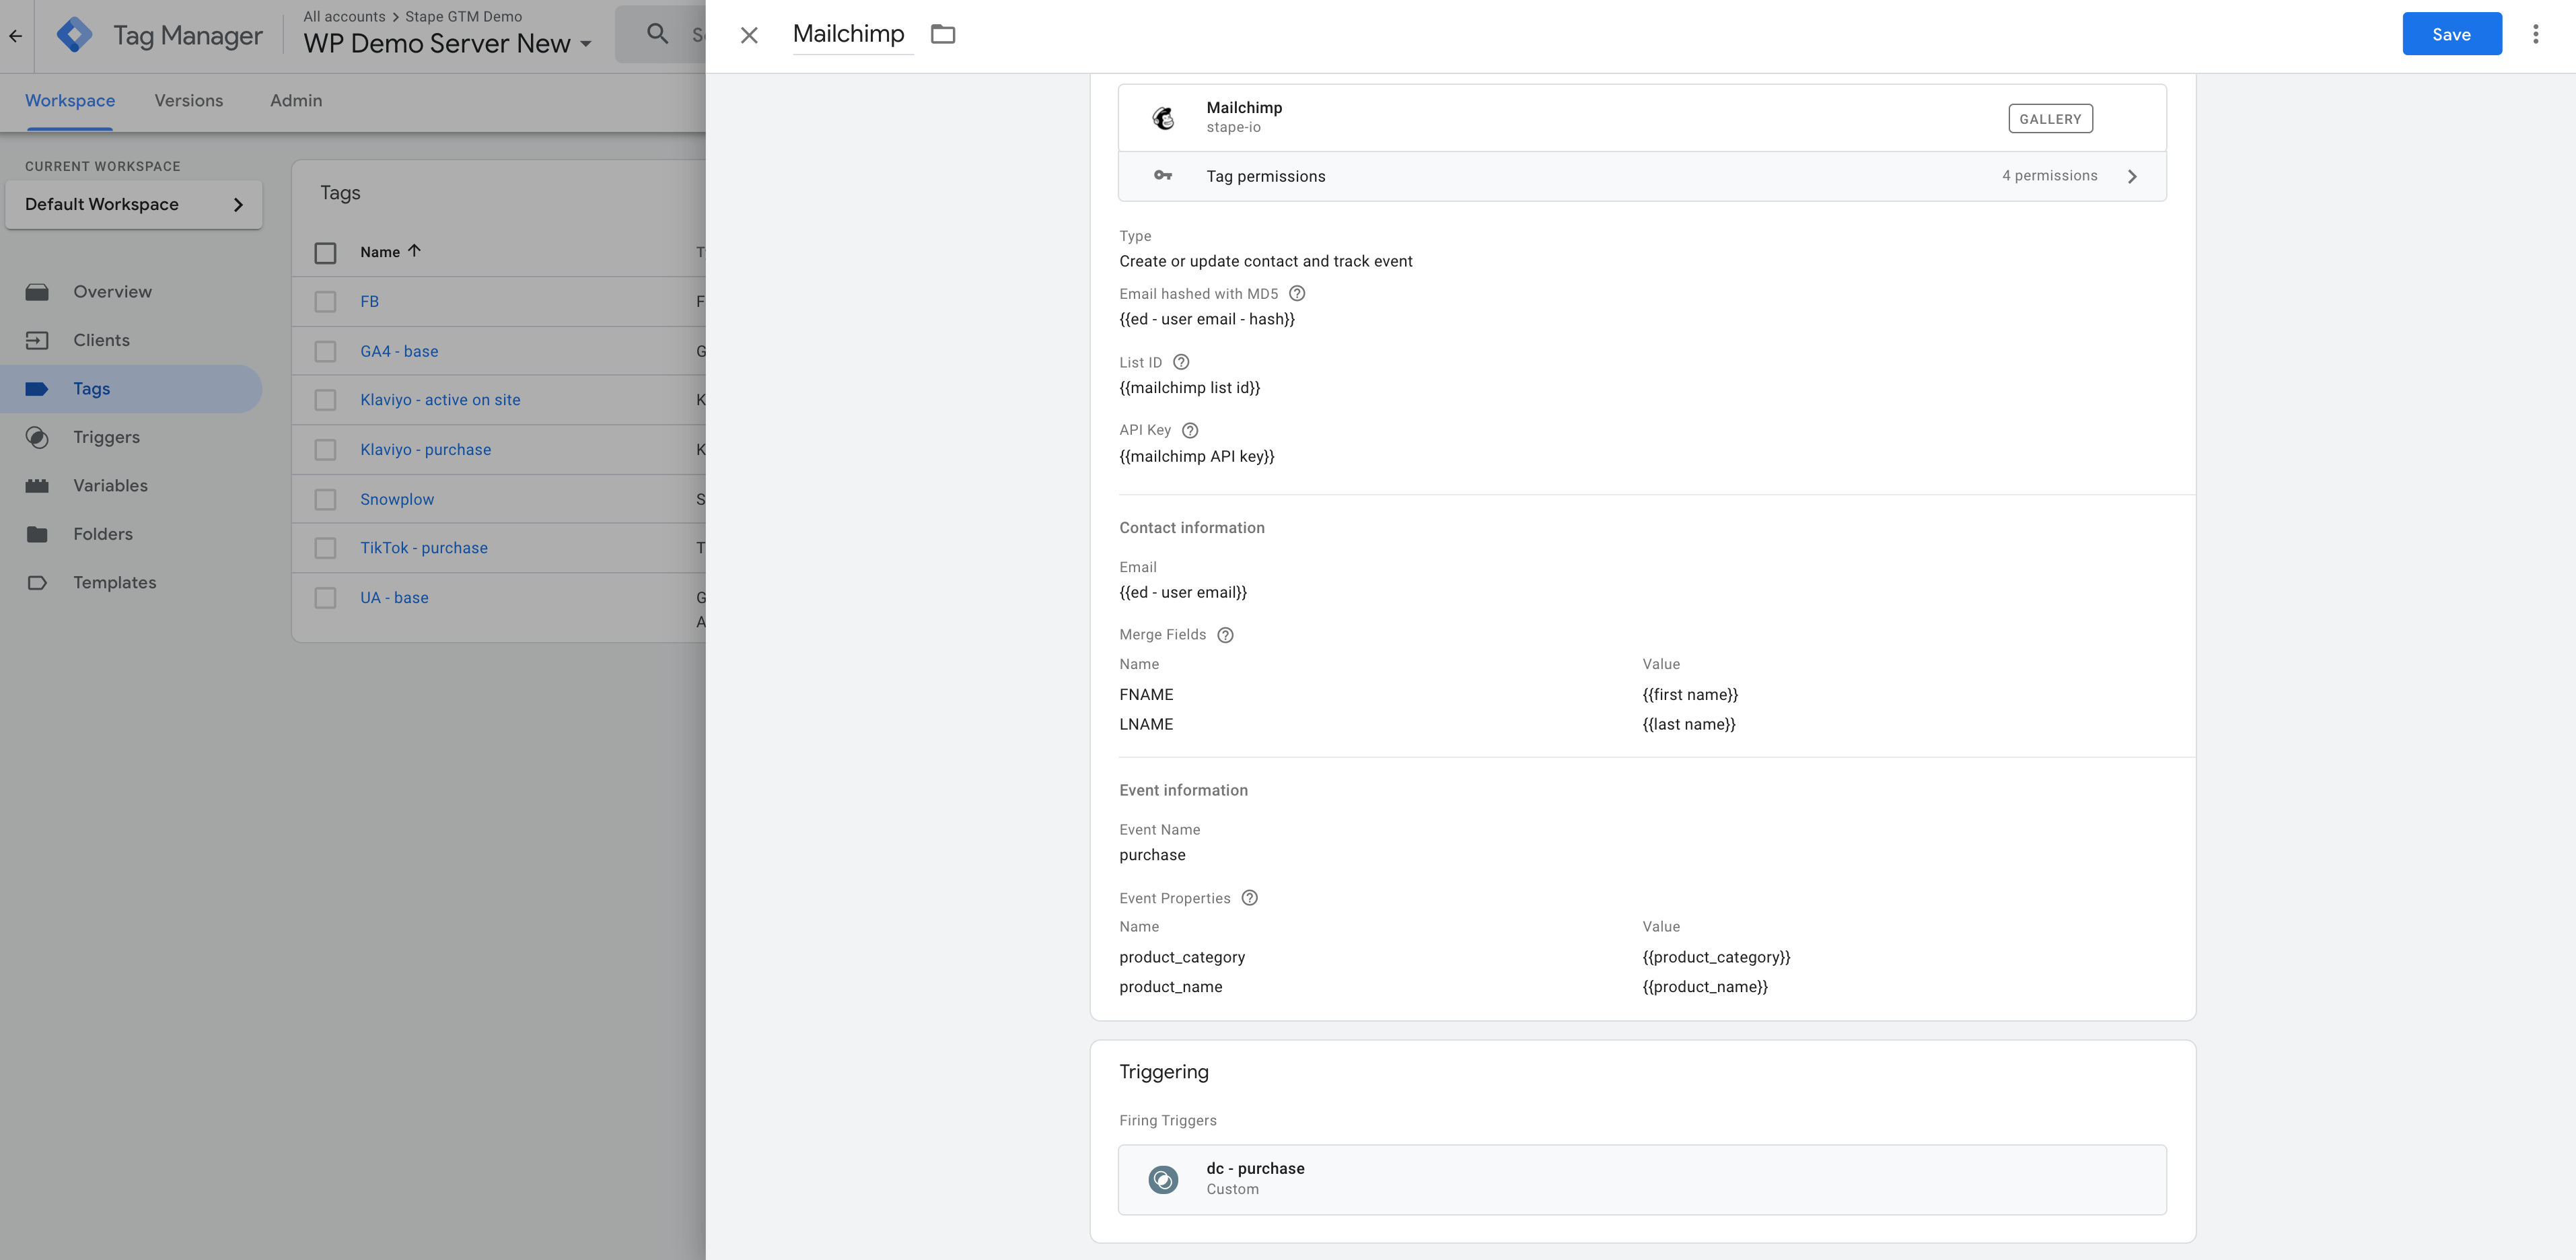Click the All accounts breadcrumb

click(344, 16)
